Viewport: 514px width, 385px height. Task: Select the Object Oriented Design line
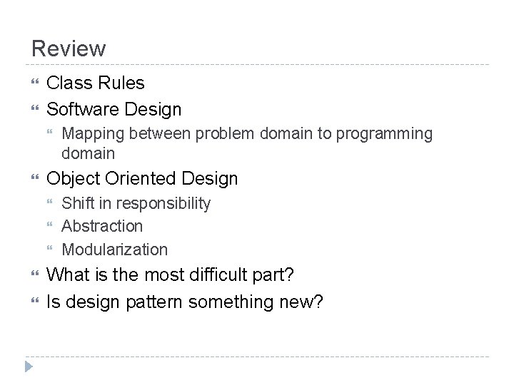click(142, 178)
